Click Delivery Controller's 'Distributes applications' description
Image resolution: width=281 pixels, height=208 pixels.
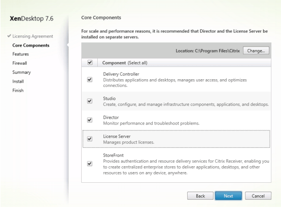pyautogui.click(x=175, y=83)
